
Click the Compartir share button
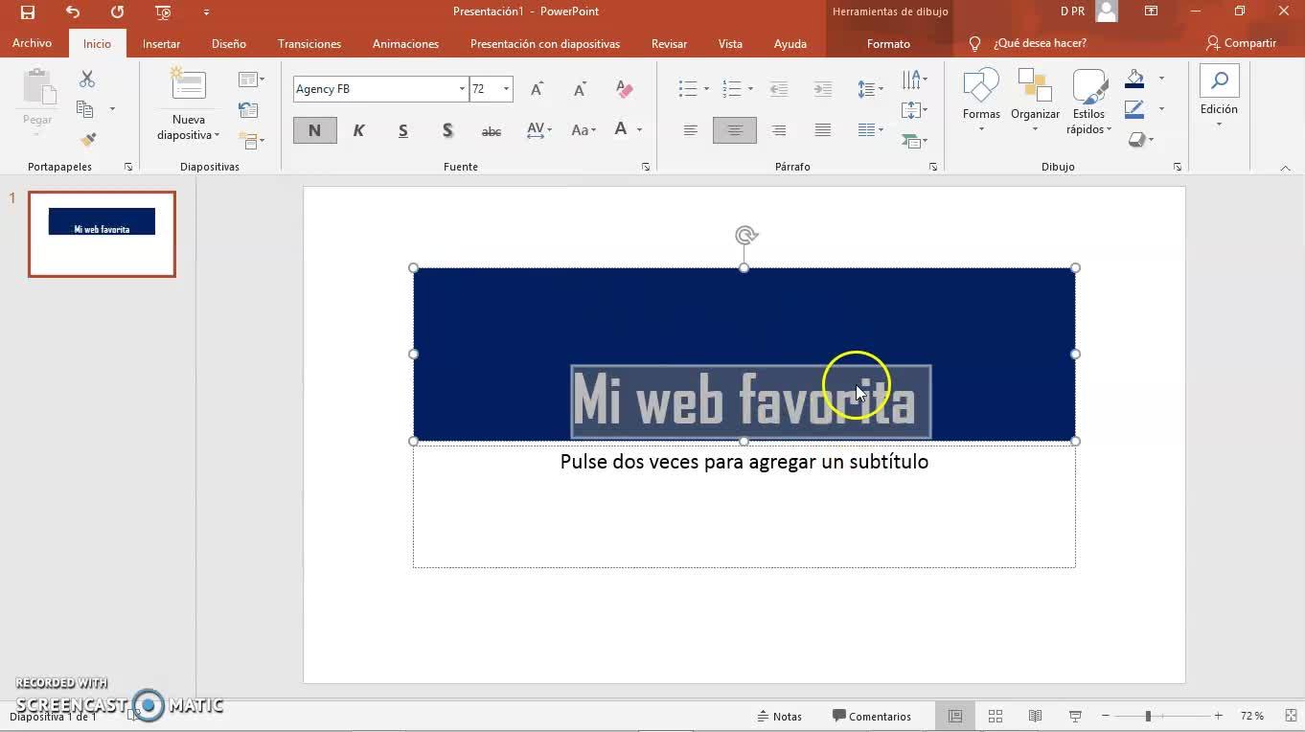coord(1241,43)
